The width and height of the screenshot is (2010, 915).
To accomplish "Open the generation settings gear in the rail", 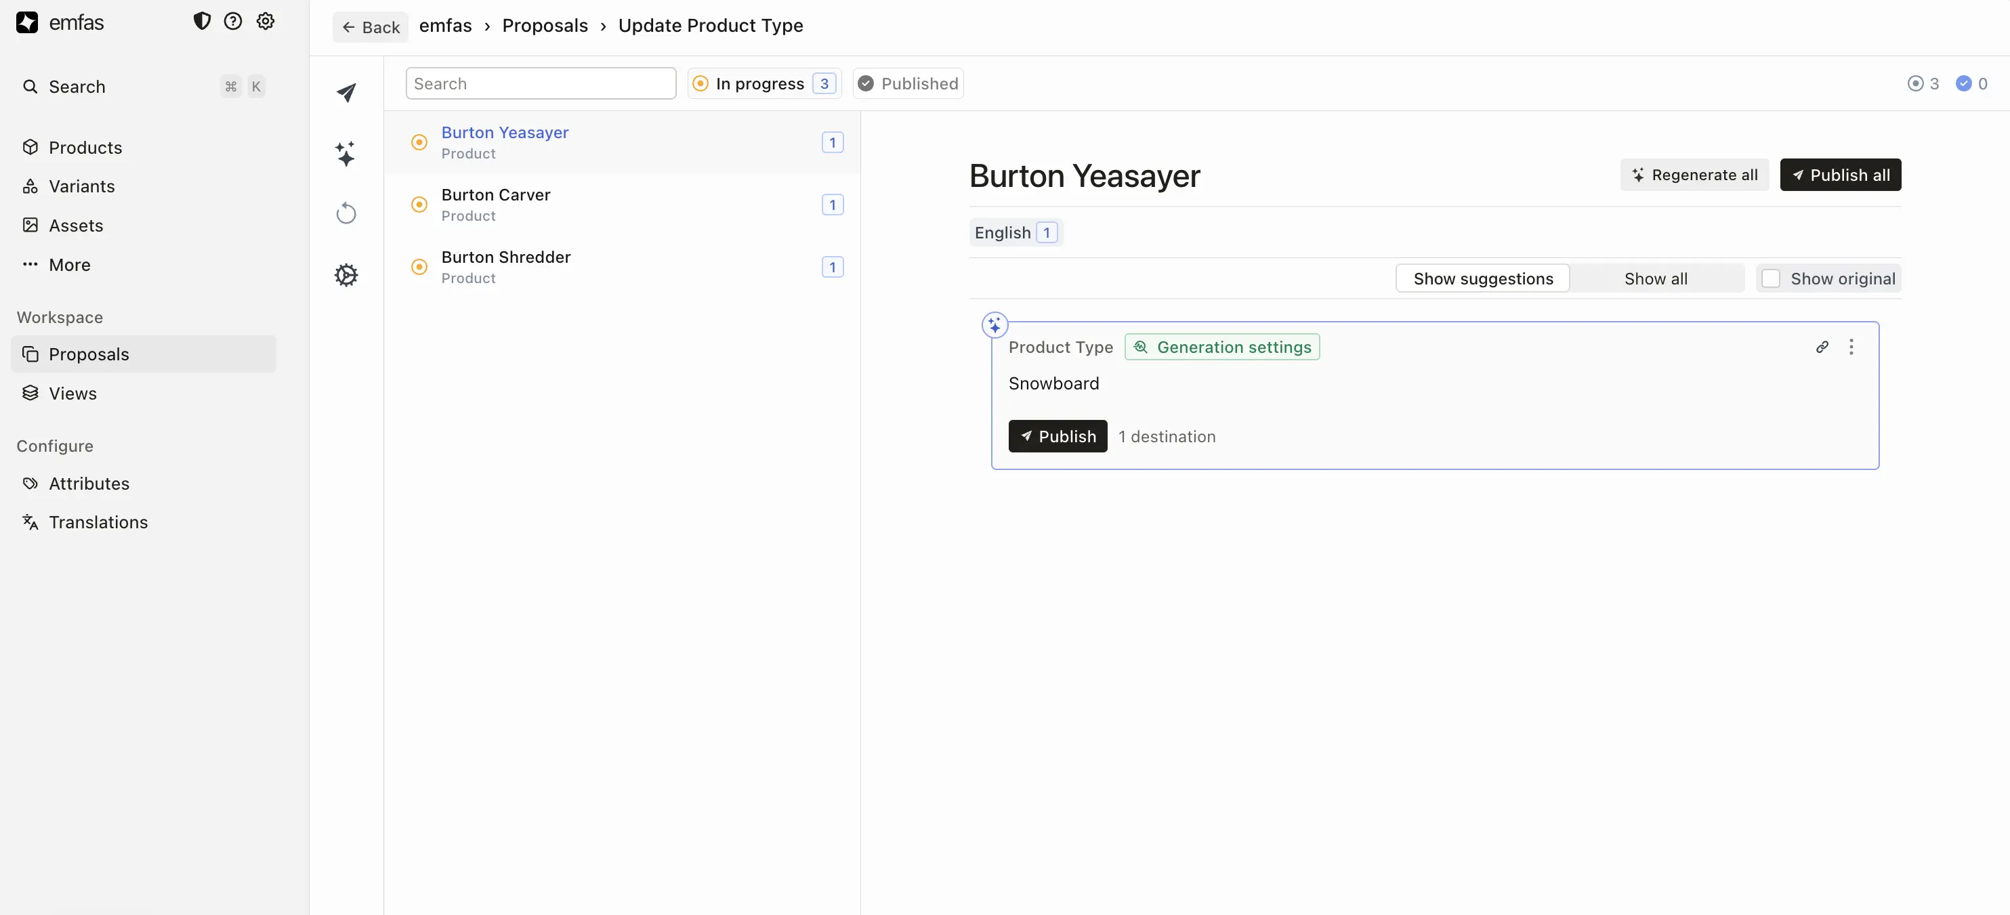I will [x=346, y=274].
